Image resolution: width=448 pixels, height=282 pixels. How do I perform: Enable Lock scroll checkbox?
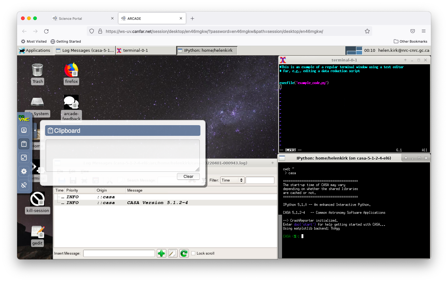193,253
